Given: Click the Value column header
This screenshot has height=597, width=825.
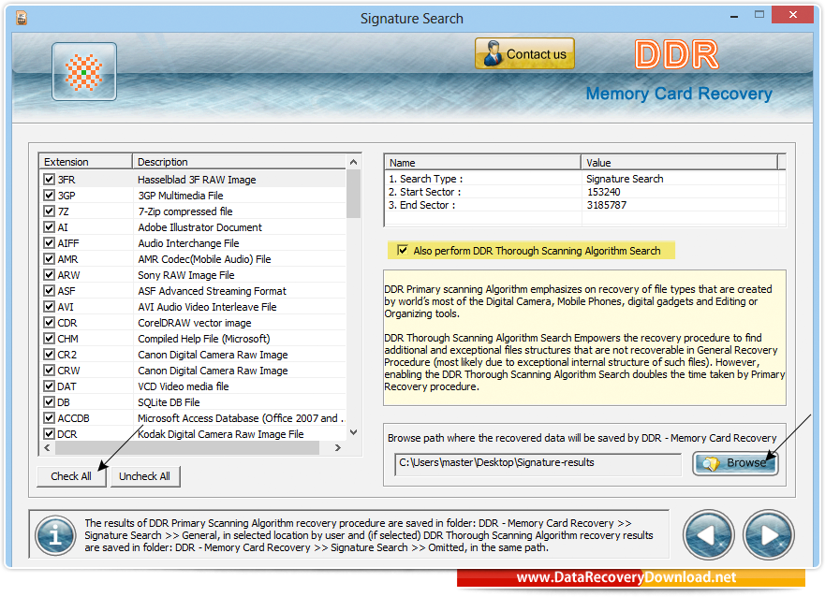Looking at the screenshot, I should [679, 163].
